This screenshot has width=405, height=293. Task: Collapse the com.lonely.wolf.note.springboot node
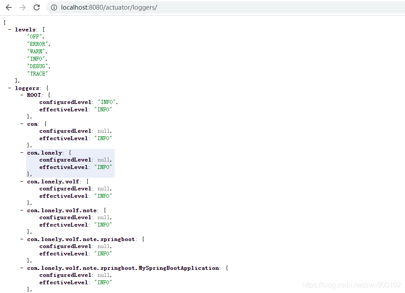22,239
